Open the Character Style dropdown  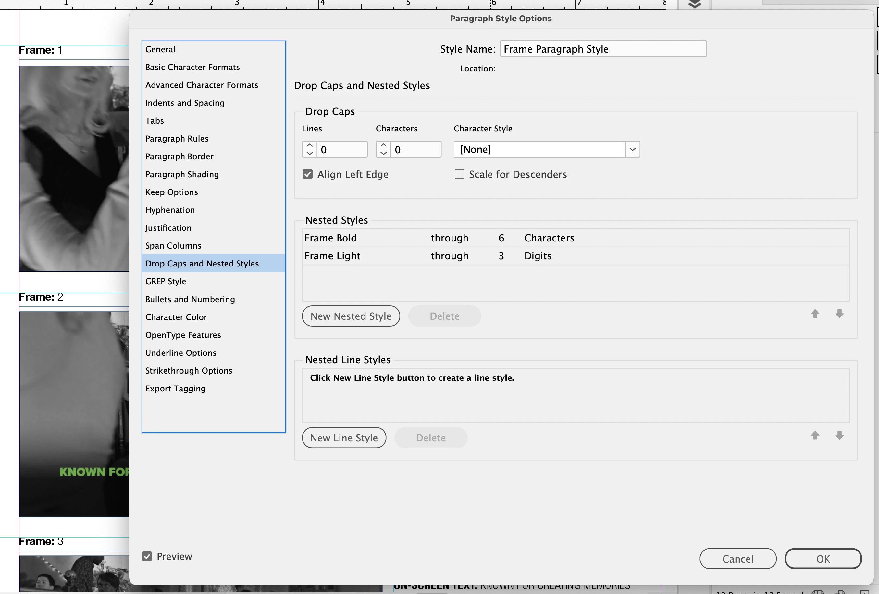tap(632, 149)
